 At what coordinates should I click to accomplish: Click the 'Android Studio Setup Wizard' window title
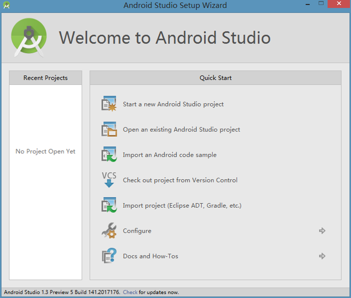pyautogui.click(x=175, y=5)
